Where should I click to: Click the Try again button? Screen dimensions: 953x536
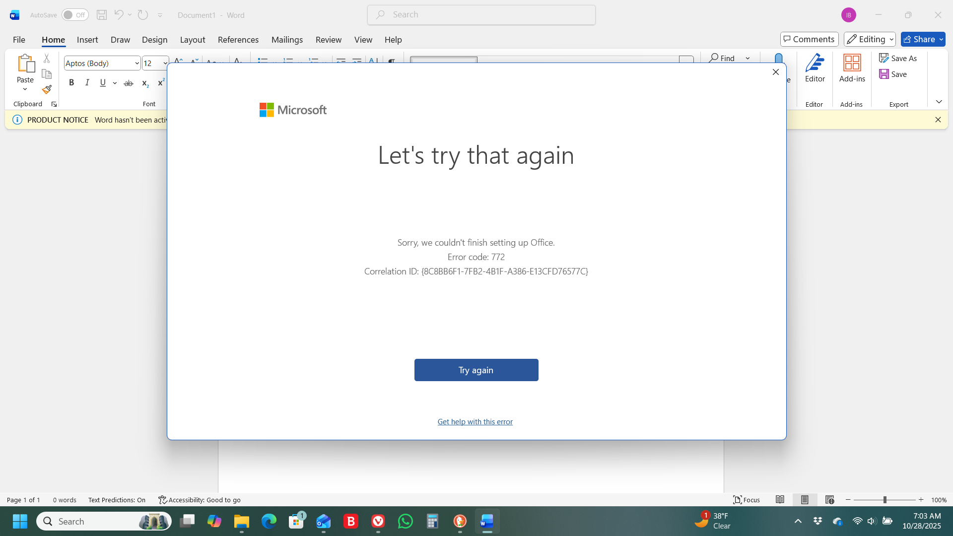click(x=476, y=370)
